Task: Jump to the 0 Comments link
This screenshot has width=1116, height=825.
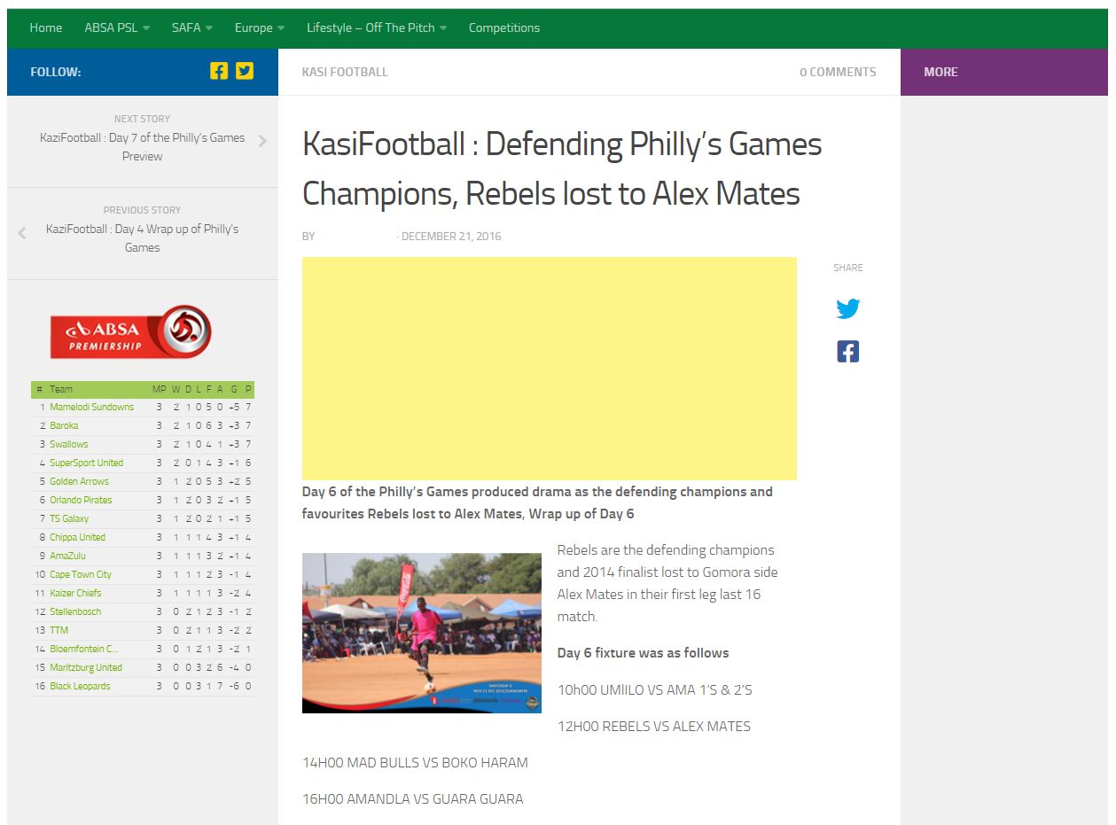Action: 837,72
